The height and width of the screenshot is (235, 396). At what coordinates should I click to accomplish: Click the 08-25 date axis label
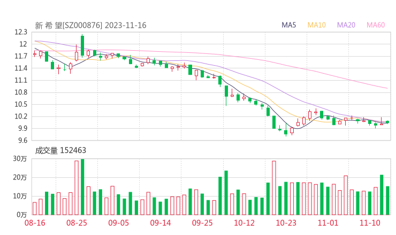77,223
